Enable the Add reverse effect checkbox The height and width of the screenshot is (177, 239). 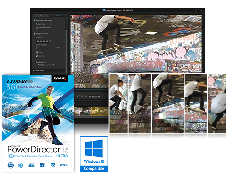point(37,27)
